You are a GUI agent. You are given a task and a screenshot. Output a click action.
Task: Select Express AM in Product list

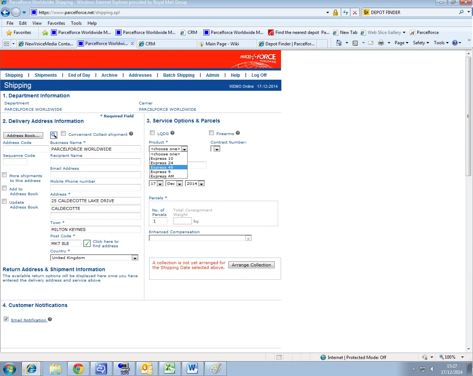168,176
